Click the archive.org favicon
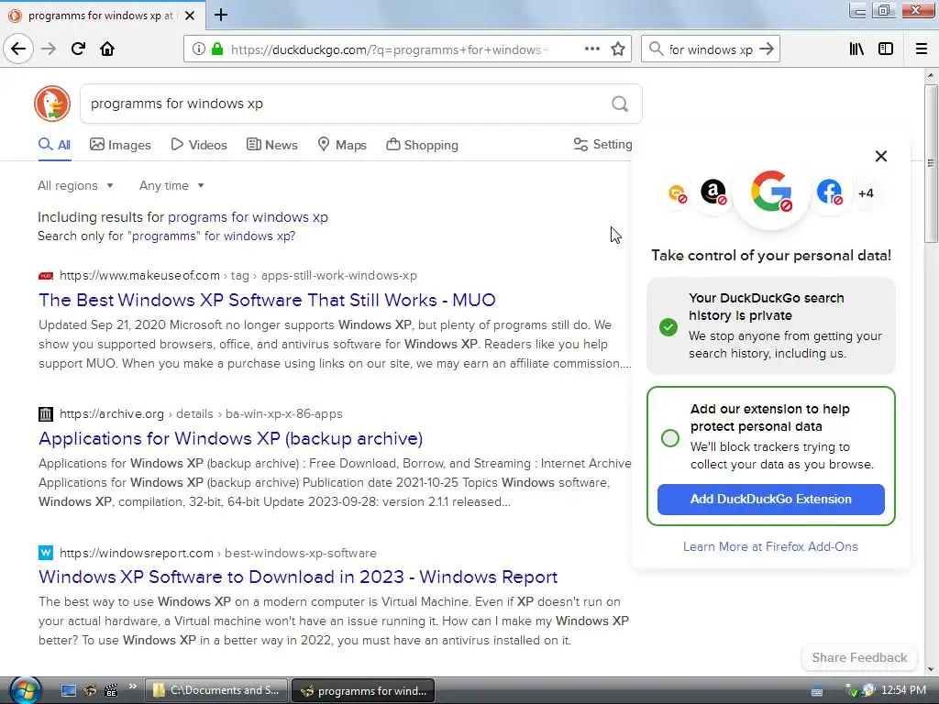 (x=46, y=414)
